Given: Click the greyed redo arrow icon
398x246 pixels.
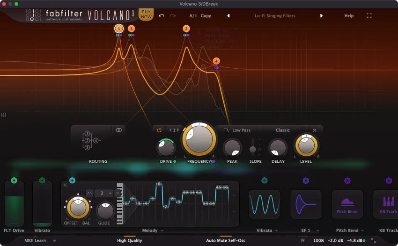Looking at the screenshot, I should (x=173, y=15).
